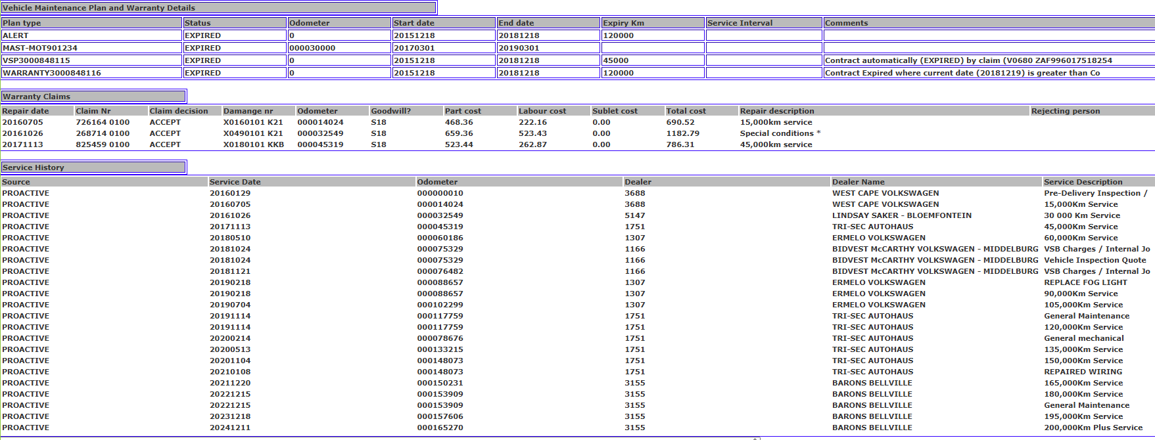Select claim number 726164 0100
1155x440 pixels.
pos(103,122)
